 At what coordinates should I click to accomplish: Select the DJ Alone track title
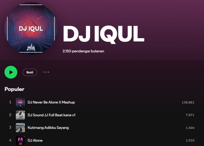point(35,140)
